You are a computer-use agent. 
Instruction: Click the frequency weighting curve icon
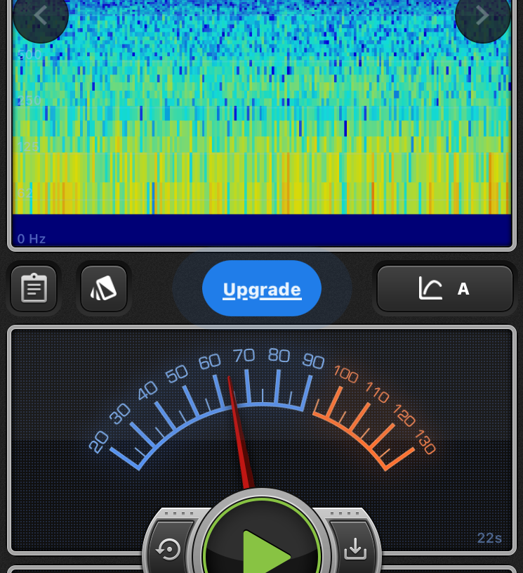430,288
